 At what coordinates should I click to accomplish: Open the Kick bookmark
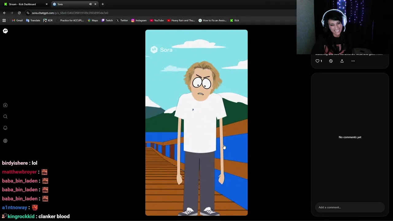234,21
